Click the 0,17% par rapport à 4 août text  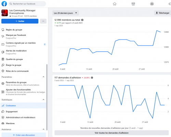69,23
